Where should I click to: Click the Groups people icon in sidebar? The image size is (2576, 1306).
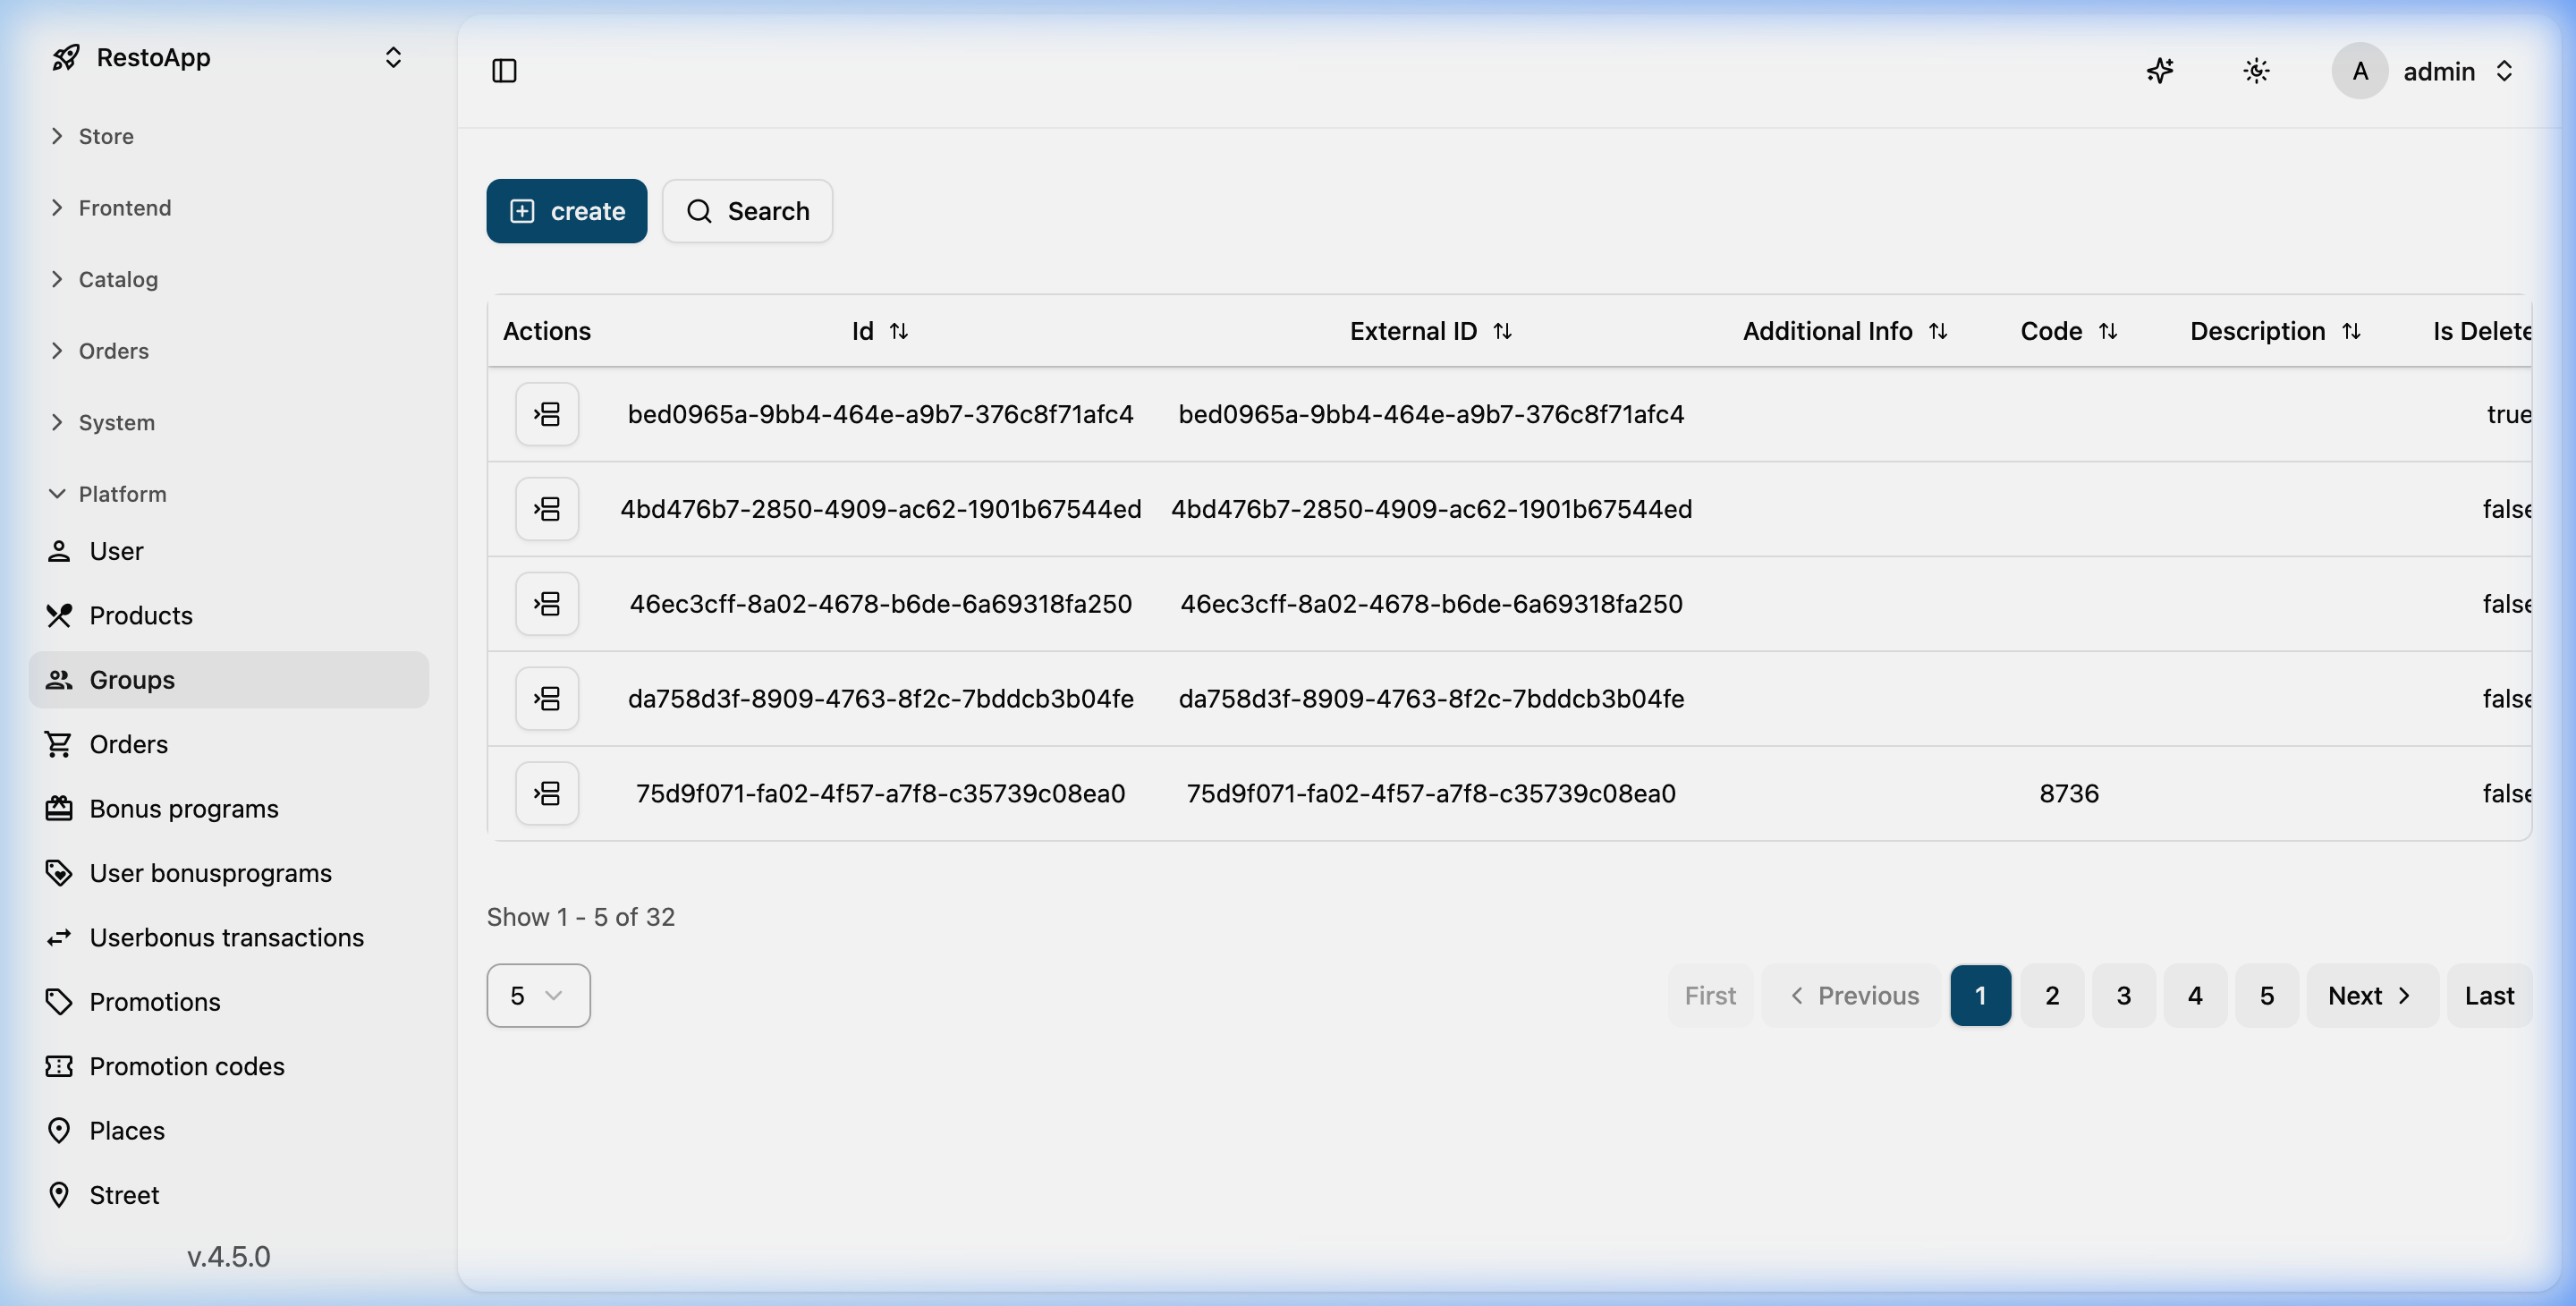59,680
